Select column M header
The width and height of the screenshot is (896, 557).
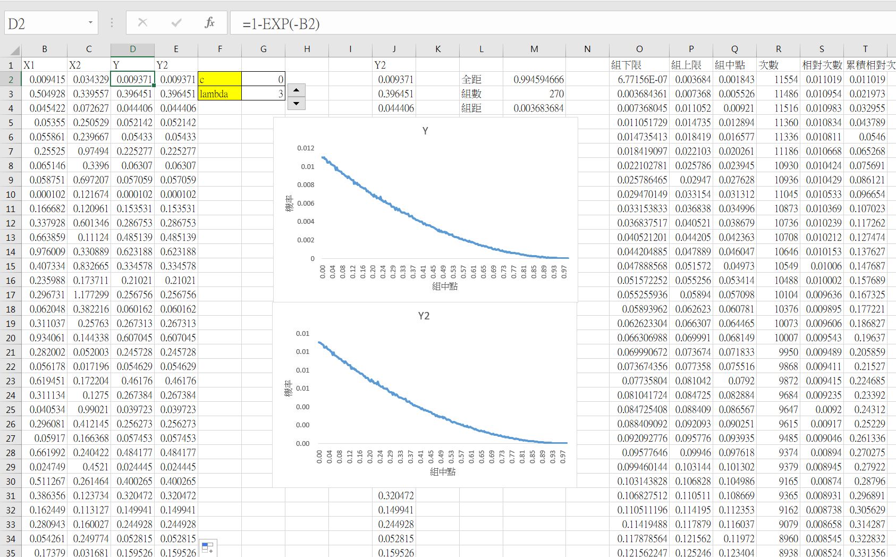534,49
